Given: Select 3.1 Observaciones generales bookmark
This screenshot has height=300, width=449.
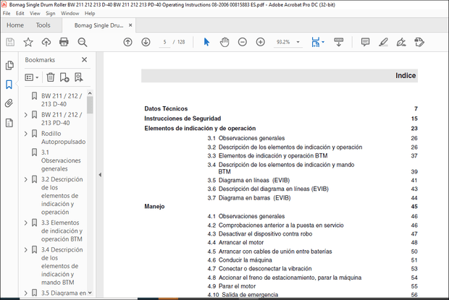Looking at the screenshot, I should tap(61, 160).
